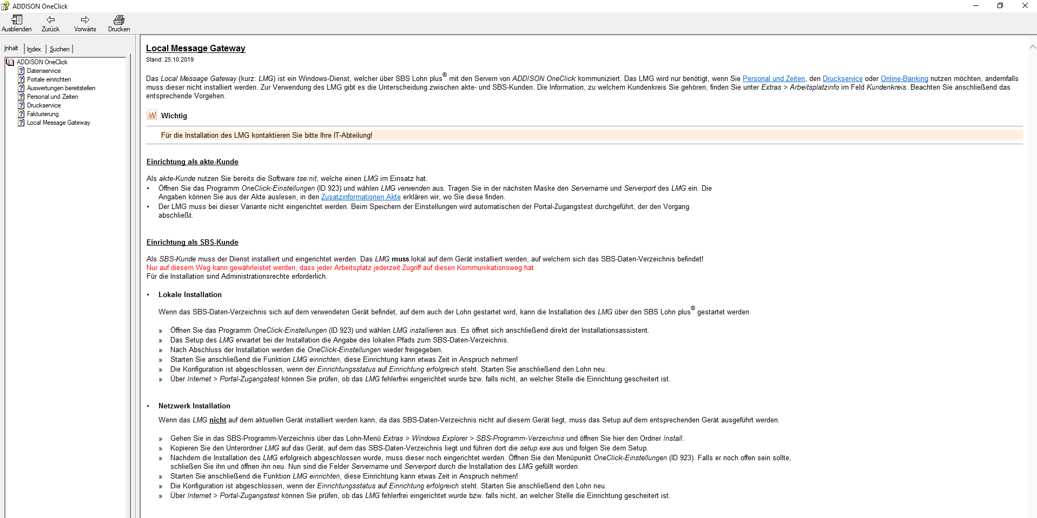Open the Portale einrichten topic

49,79
